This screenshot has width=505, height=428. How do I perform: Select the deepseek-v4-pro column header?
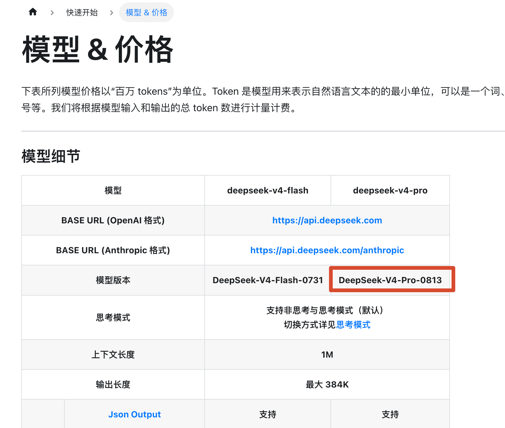click(390, 190)
